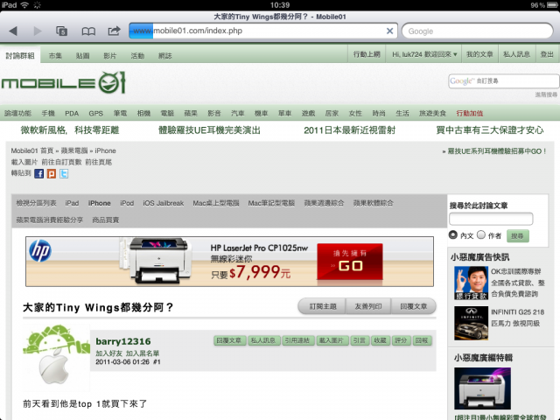560x420 pixels.
Task: Open 商品買賣 sub-forum link
Action: coord(106,220)
